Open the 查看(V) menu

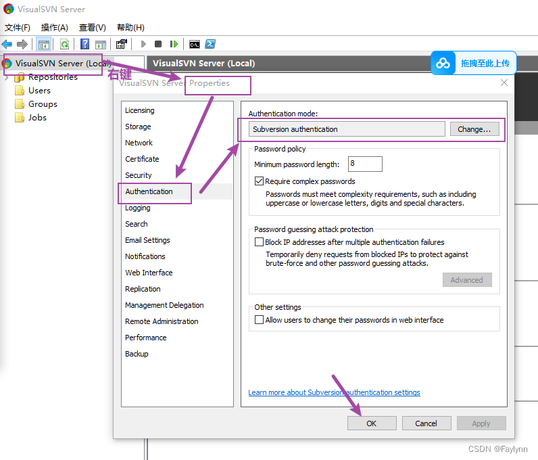click(93, 28)
